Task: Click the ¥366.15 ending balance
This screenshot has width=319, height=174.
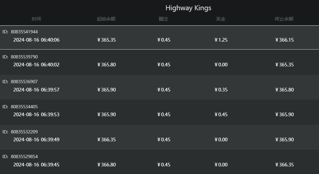Action: click(284, 40)
